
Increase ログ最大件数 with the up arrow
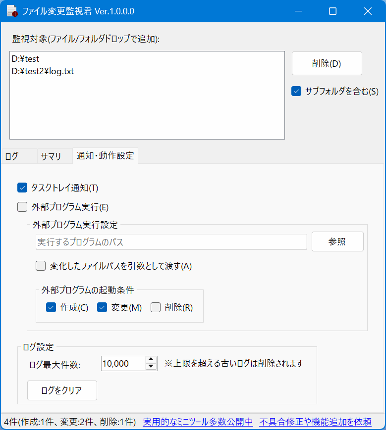(150, 360)
